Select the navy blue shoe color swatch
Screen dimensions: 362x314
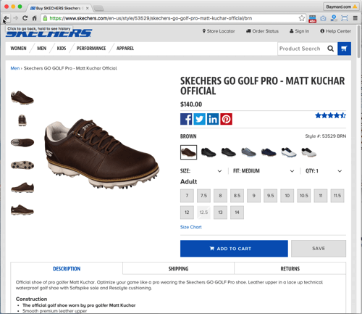[x=269, y=152]
